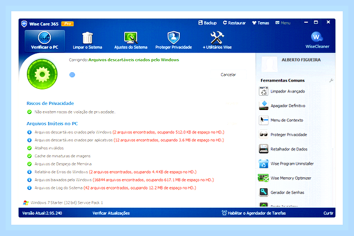Select Cache de miniaturas de imagens text

click(x=62, y=156)
